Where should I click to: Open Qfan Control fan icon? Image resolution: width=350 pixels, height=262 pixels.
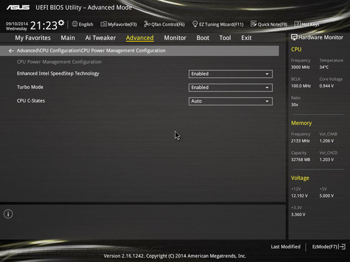[x=147, y=24]
